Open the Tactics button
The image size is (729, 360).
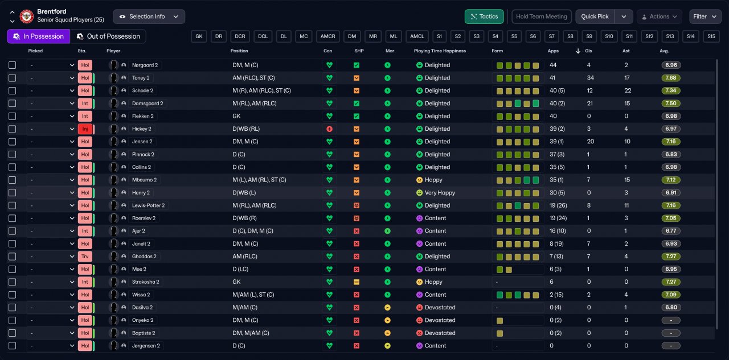pyautogui.click(x=484, y=16)
